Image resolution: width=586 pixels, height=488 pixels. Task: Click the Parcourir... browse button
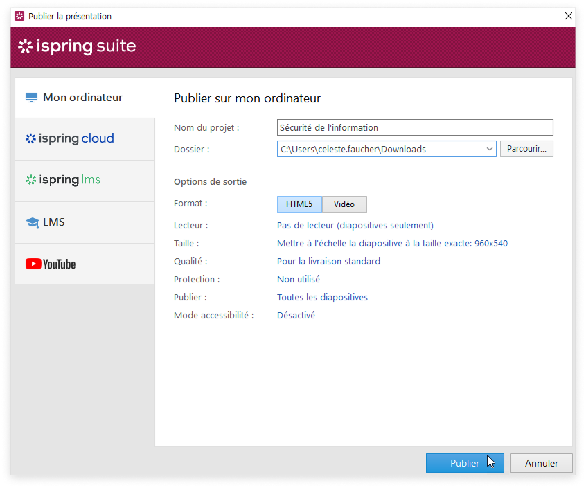tap(526, 149)
